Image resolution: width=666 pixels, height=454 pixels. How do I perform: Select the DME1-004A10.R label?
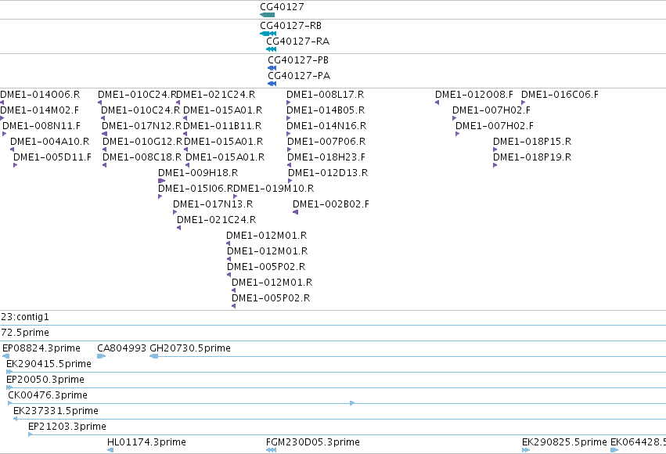coord(49,142)
